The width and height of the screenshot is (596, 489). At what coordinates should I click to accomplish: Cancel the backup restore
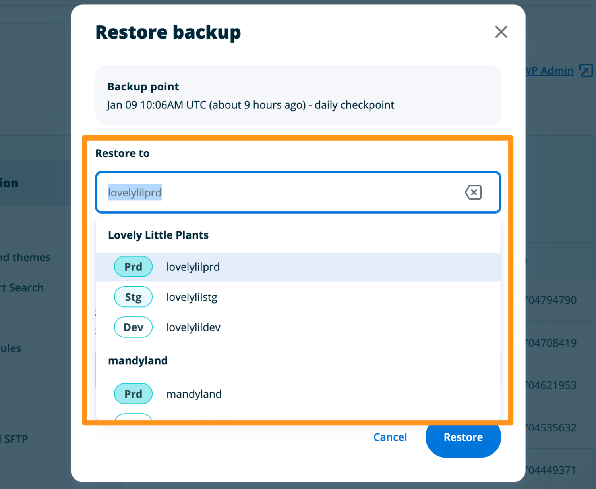(x=390, y=437)
